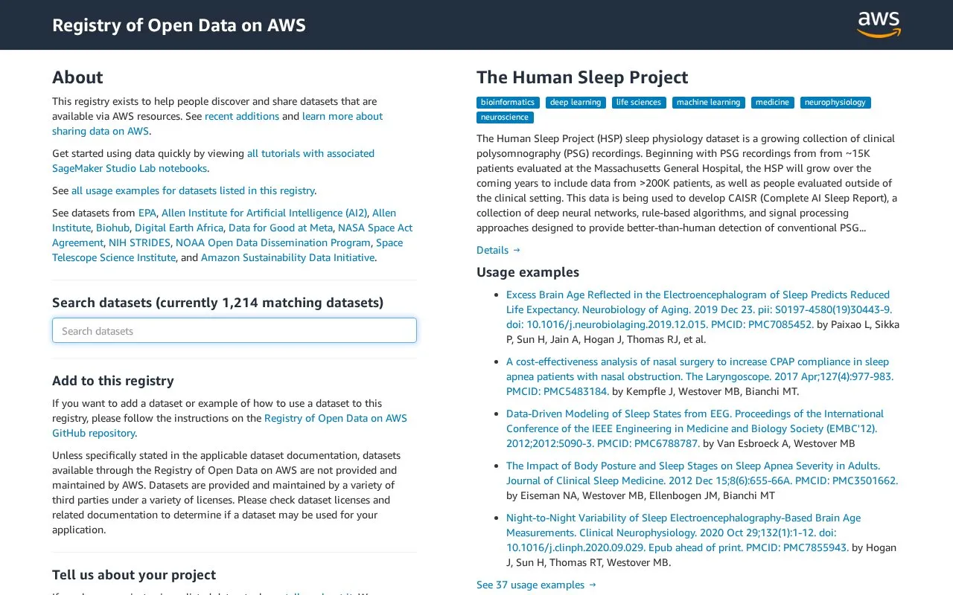This screenshot has height=595, width=953.
Task: Open NOAA Open Data Dissemination Program
Action: 273,242
